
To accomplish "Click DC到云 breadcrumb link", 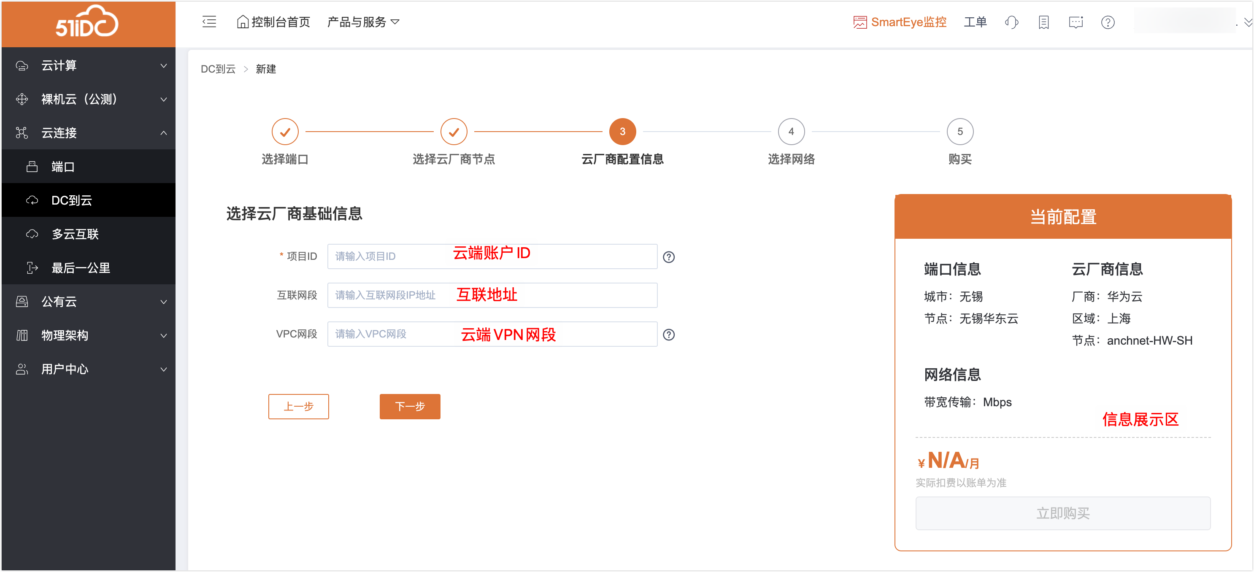I will coord(218,69).
